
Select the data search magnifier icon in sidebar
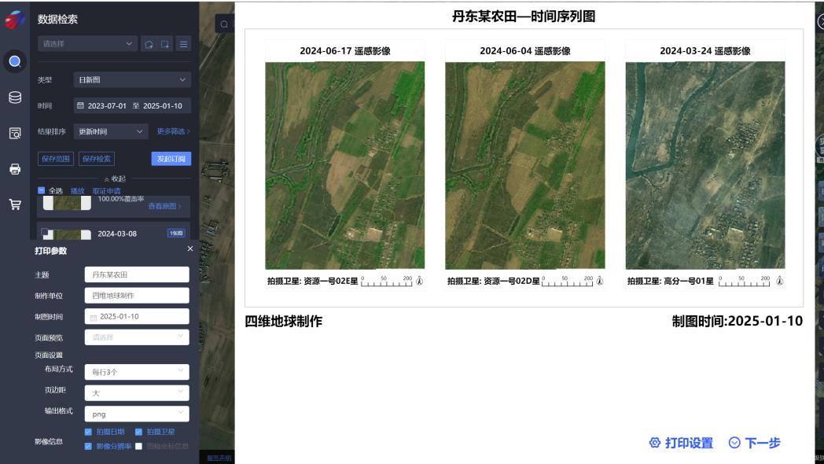pos(16,62)
